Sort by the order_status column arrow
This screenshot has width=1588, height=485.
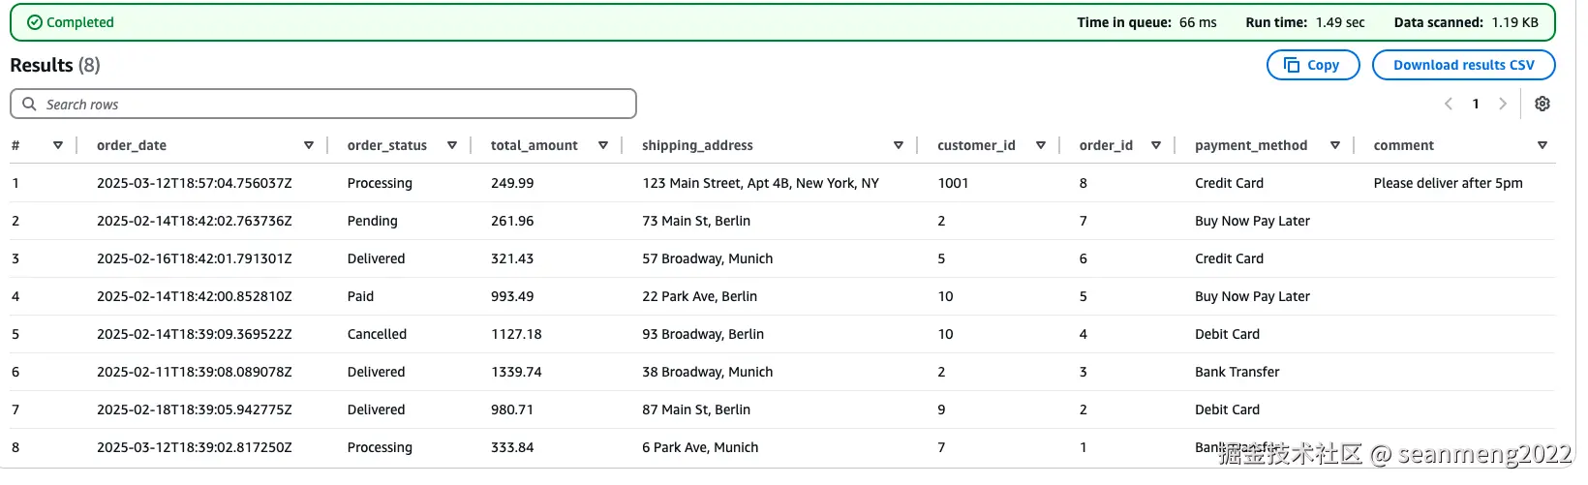(x=452, y=145)
